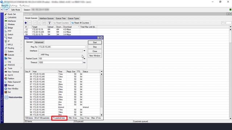Open Files in the sidebar

9,58
